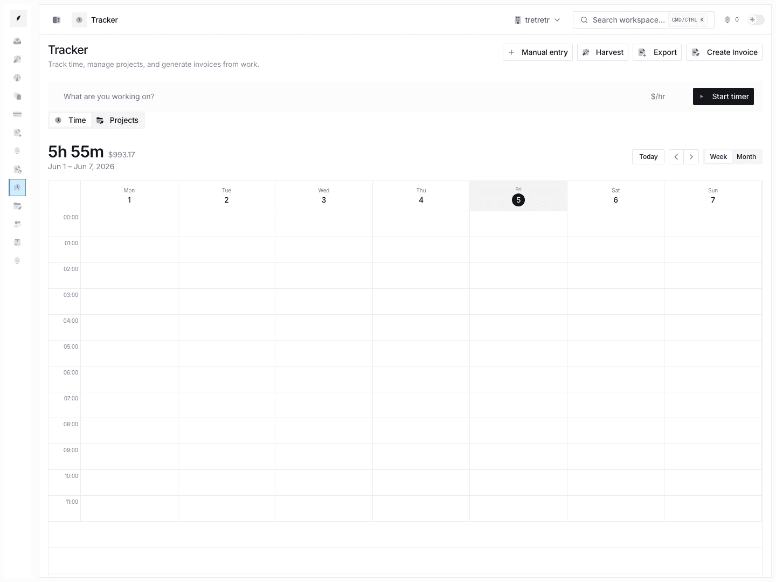The image size is (776, 582).
Task: Select the Month view
Action: tap(746, 157)
